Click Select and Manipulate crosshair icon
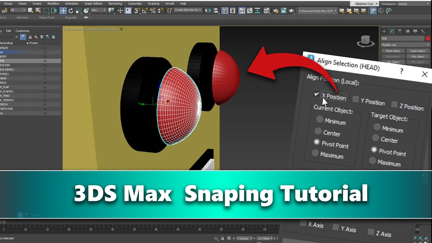The image size is (432, 243). 120,10
